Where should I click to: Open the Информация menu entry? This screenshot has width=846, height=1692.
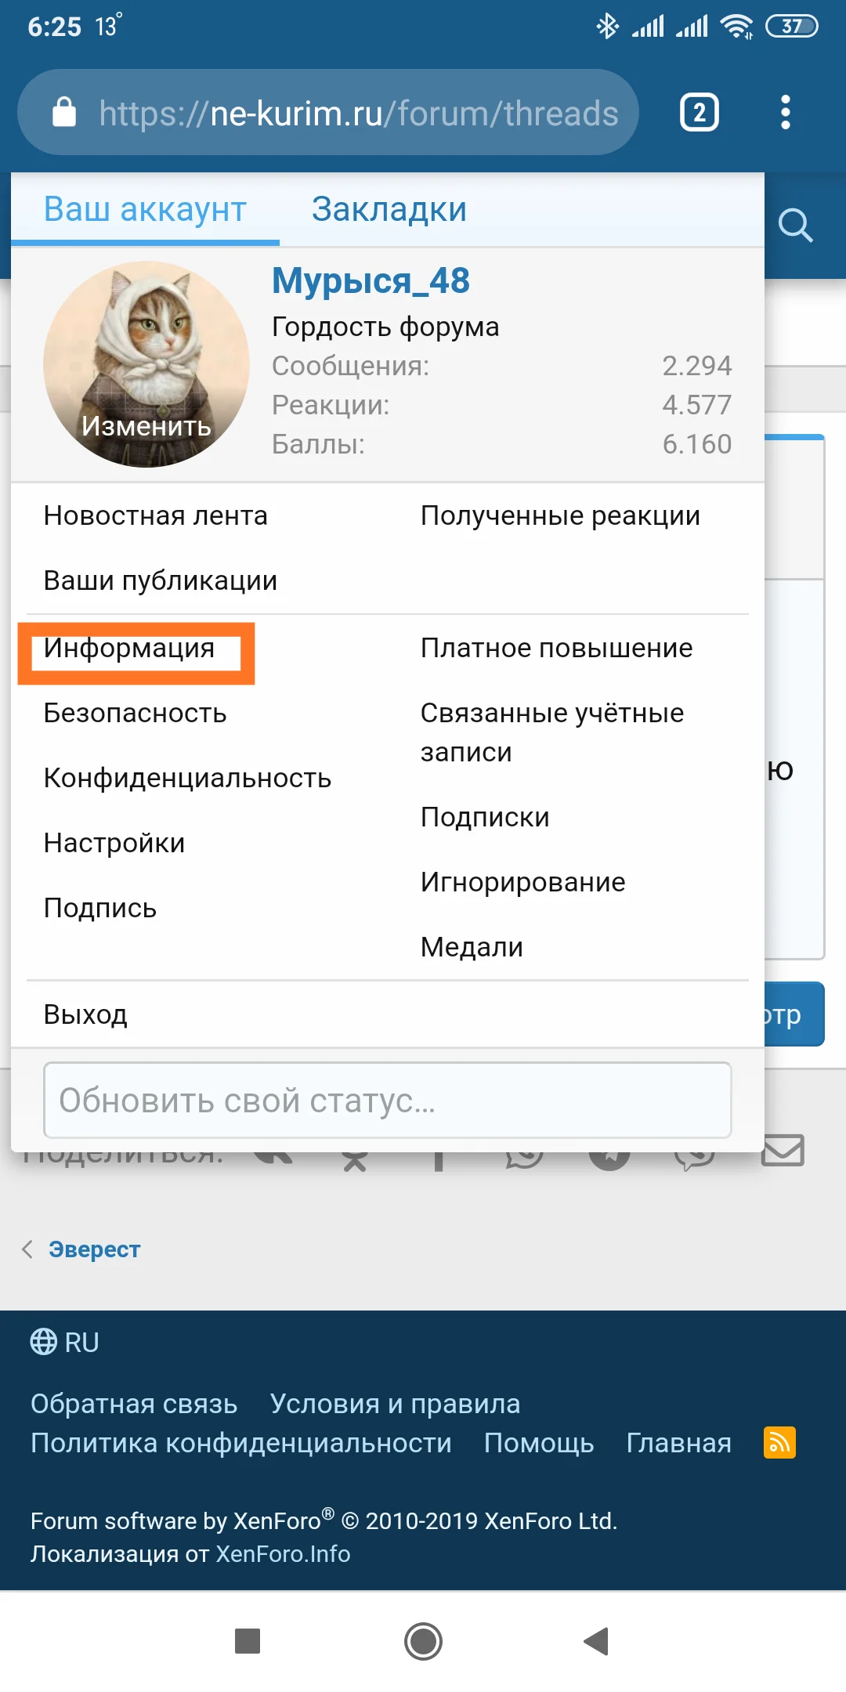click(x=129, y=649)
